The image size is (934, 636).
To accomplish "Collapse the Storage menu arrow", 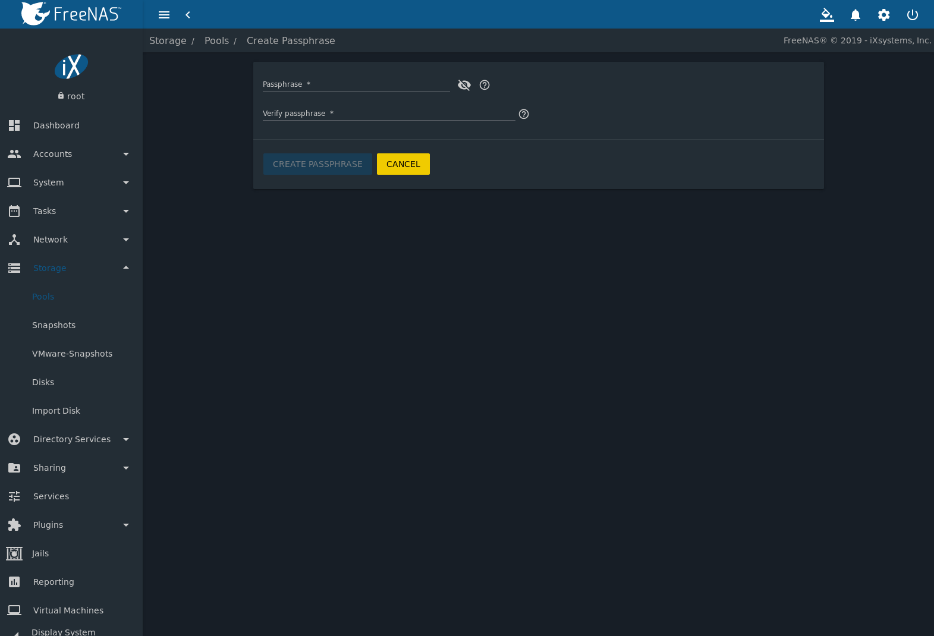I will click(x=126, y=267).
